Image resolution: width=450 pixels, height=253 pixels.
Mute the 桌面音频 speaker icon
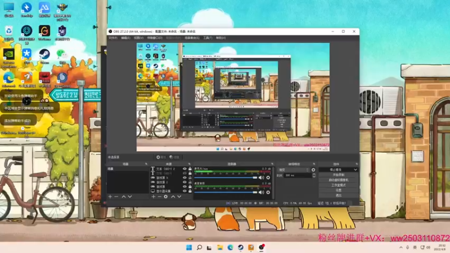click(x=261, y=192)
